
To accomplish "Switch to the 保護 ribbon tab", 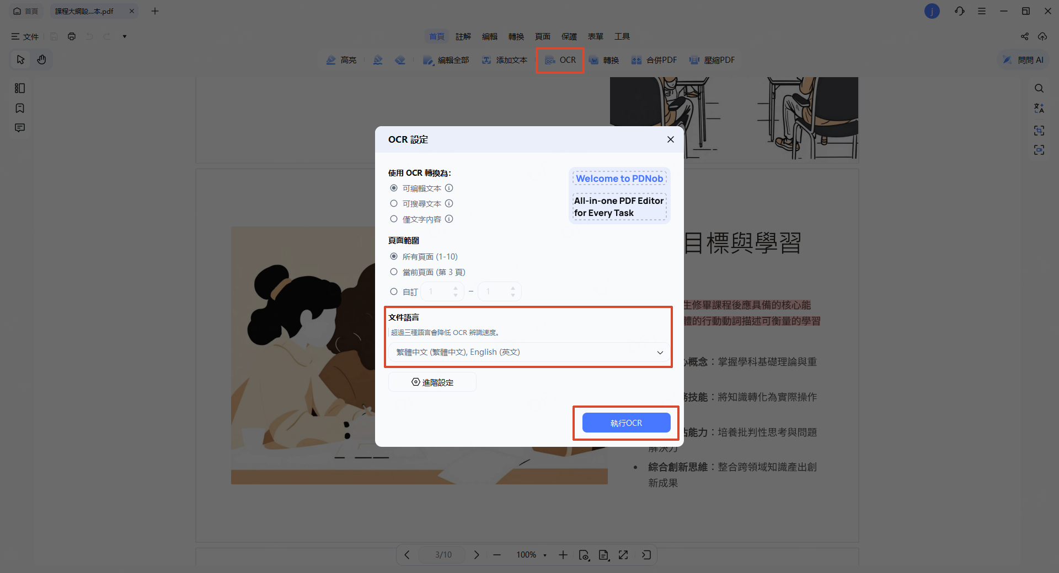I will click(569, 36).
